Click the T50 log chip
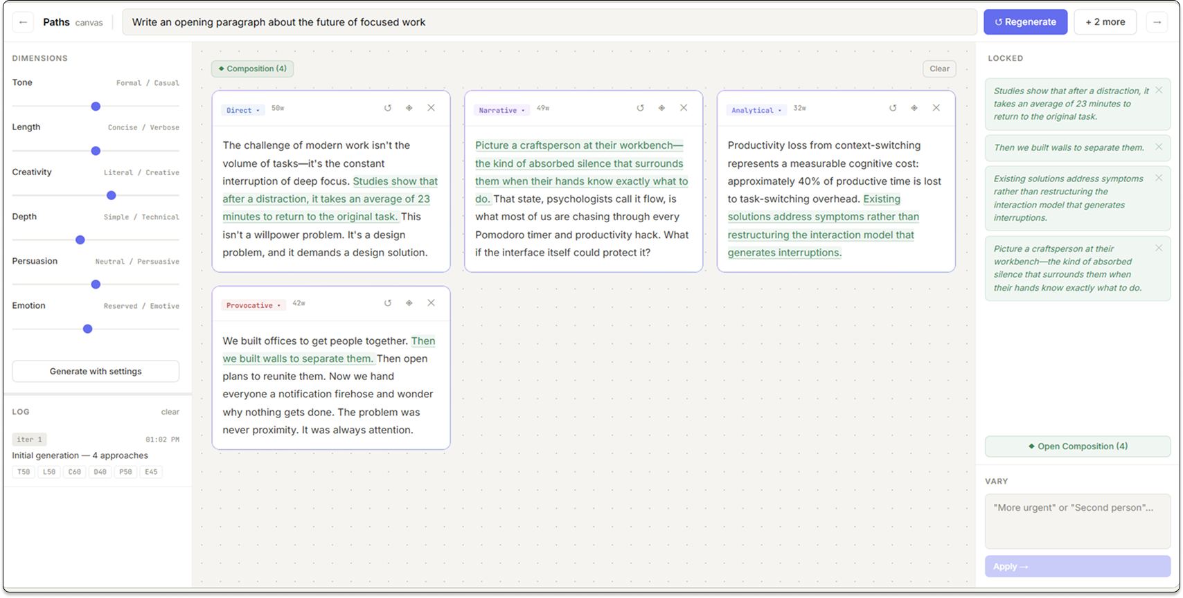The image size is (1183, 598). 24,472
